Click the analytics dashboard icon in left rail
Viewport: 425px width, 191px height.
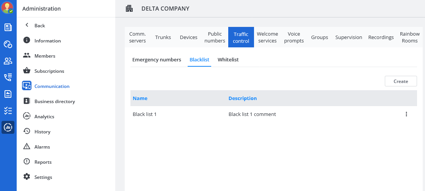tap(8, 127)
